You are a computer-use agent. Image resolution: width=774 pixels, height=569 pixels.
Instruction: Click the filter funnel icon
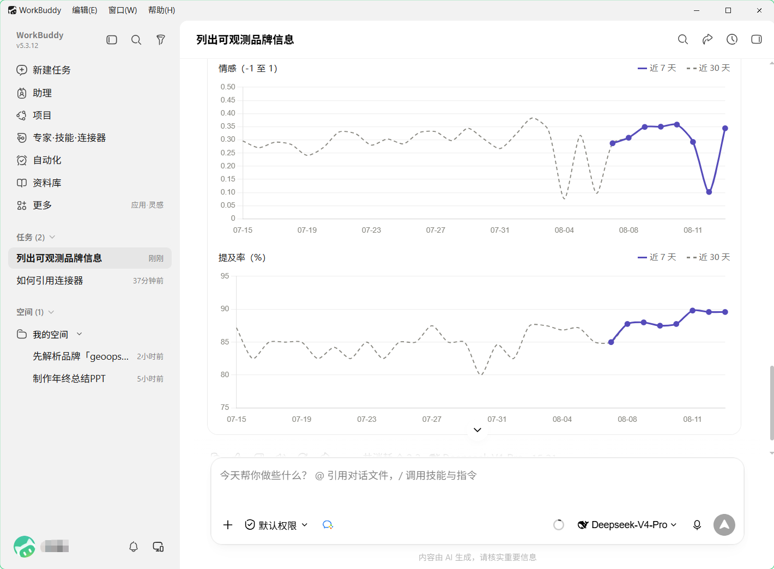tap(161, 40)
